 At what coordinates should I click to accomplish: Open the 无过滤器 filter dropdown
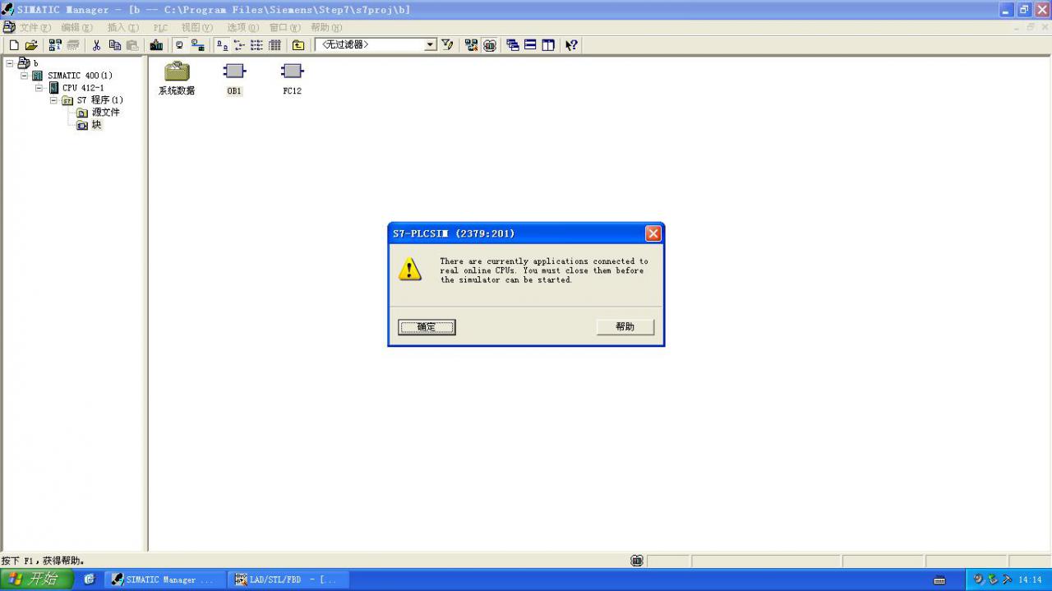[x=431, y=45]
